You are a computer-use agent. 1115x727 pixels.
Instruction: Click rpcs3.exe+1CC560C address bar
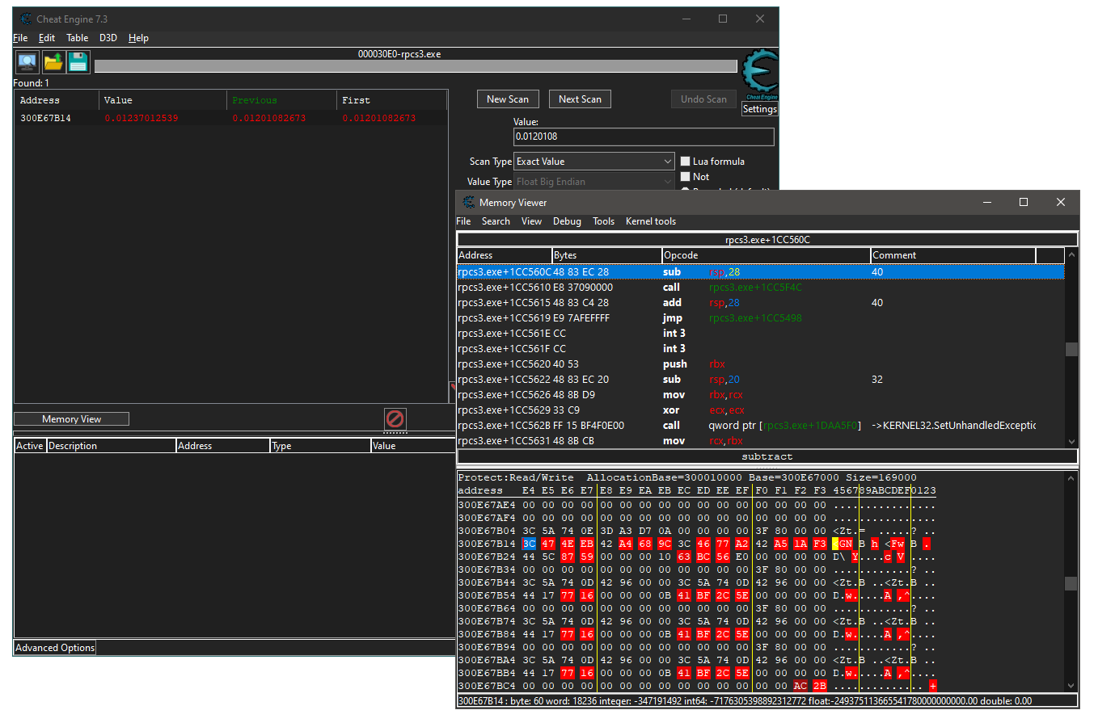click(767, 240)
